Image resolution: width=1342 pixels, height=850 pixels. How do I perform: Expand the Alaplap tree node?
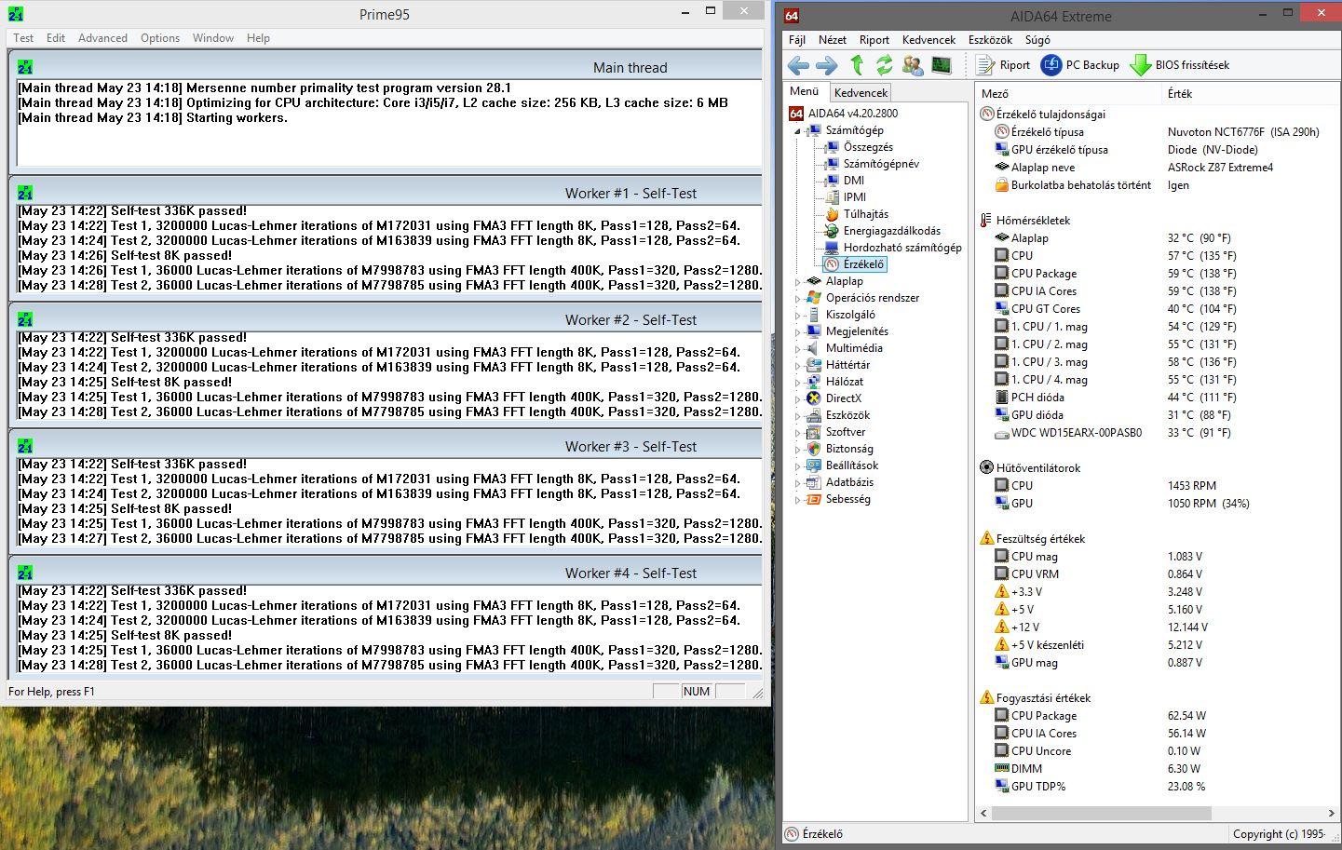pyautogui.click(x=798, y=281)
